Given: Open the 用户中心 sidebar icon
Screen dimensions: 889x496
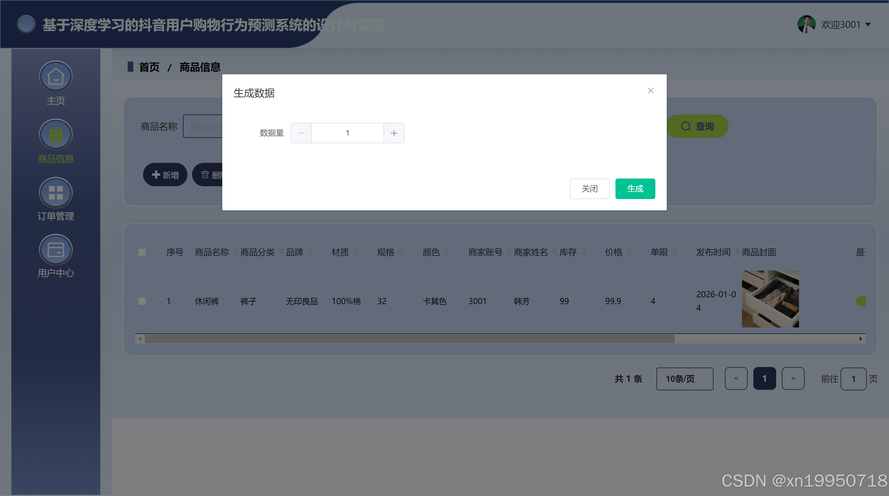Looking at the screenshot, I should [56, 250].
